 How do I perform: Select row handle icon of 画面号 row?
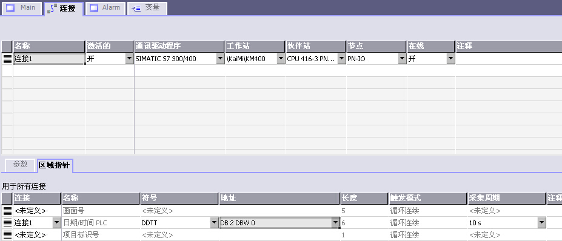[7, 211]
